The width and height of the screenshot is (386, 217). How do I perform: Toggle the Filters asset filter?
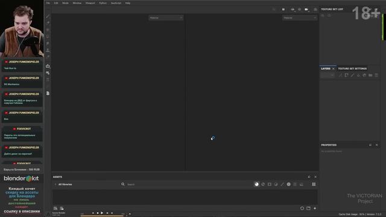[x=276, y=184]
